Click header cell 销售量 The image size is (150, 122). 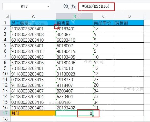[x=74, y=23]
